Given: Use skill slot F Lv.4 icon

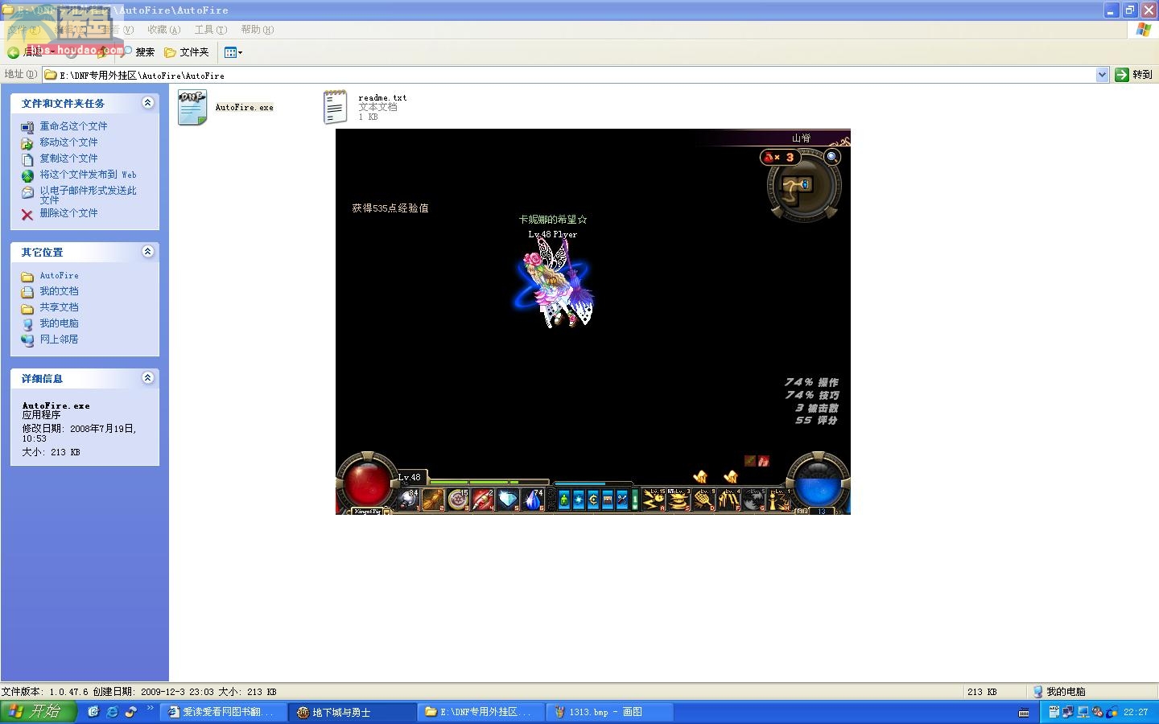Looking at the screenshot, I should tap(728, 500).
